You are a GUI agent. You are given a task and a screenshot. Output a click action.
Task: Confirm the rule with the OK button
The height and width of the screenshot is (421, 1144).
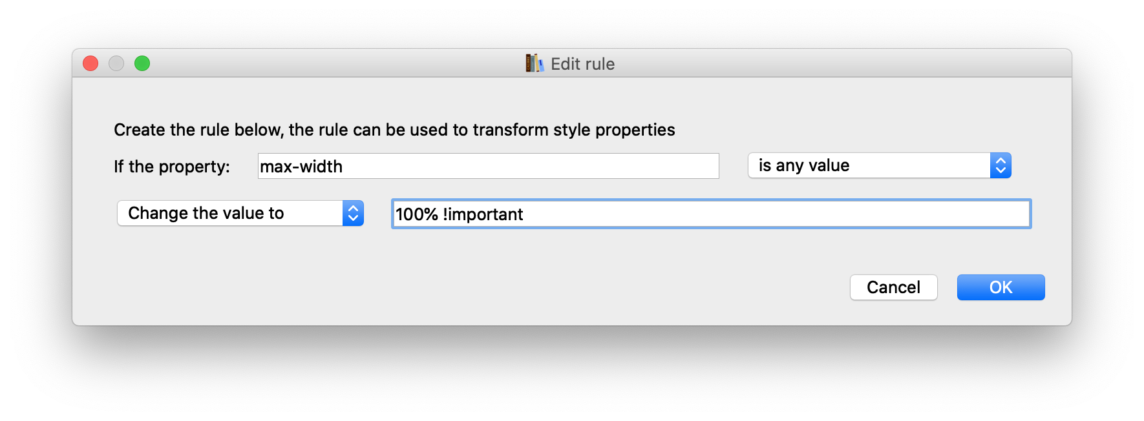(1001, 287)
